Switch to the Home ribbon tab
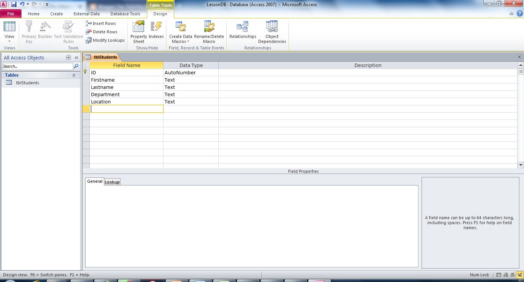 click(x=34, y=14)
